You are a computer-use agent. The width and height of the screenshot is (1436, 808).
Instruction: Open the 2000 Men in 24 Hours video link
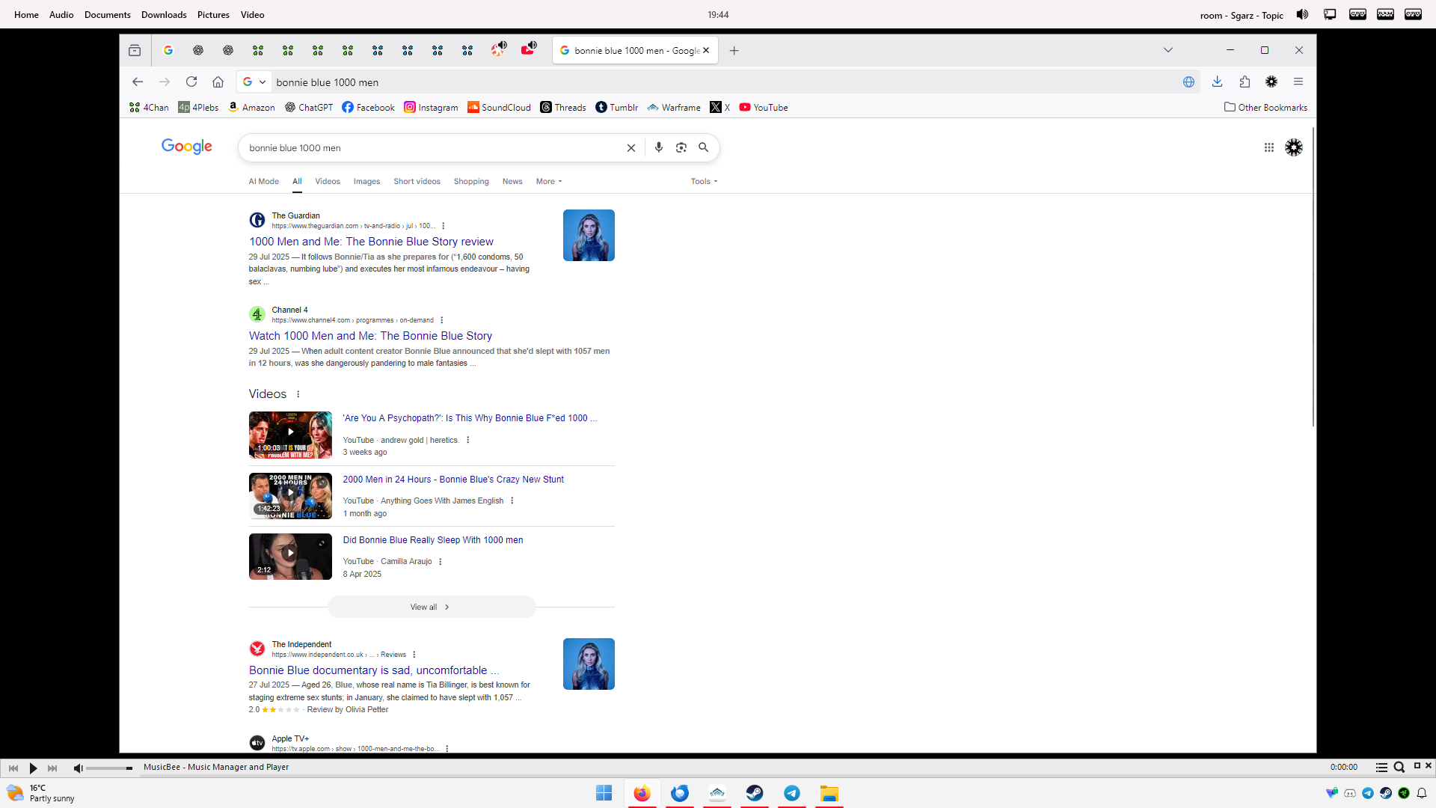coord(453,480)
